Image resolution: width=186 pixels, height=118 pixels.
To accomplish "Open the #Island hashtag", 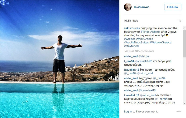I will point(155,32).
